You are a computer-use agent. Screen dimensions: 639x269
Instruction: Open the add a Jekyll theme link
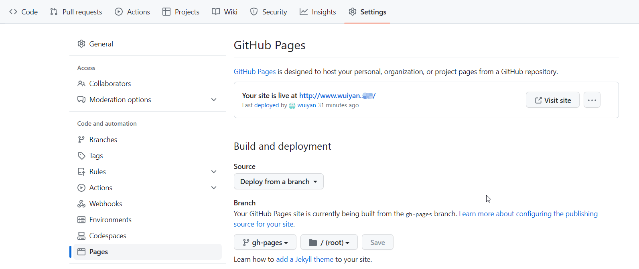[304, 259]
